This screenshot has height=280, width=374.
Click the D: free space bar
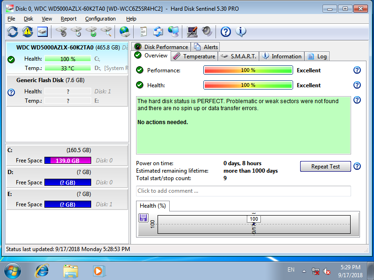click(68, 182)
